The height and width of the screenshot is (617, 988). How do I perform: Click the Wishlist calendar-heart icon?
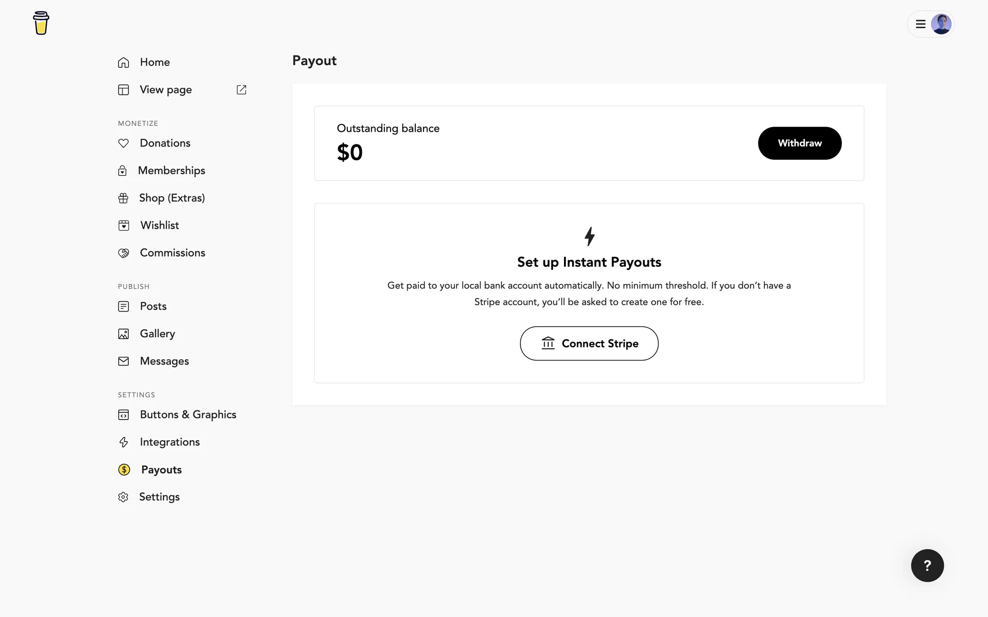[123, 226]
